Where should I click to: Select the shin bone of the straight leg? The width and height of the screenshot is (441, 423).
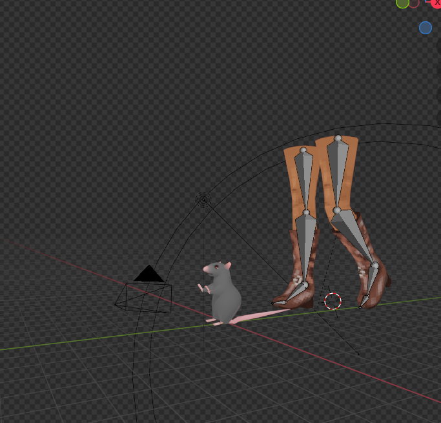click(305, 248)
